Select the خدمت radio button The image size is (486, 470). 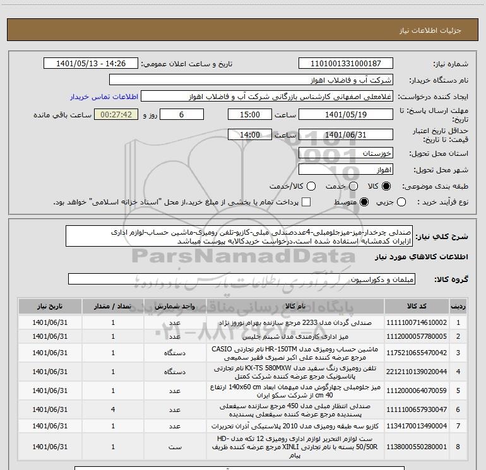(x=353, y=186)
